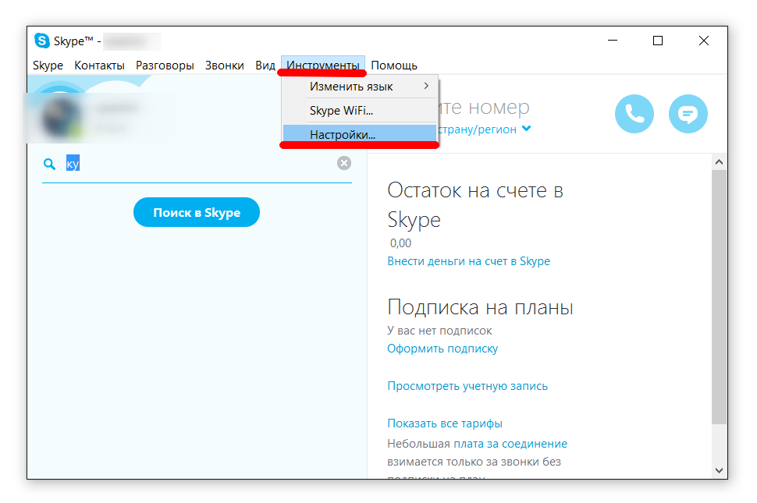
Task: Open the Разговоры menu
Action: 165,66
